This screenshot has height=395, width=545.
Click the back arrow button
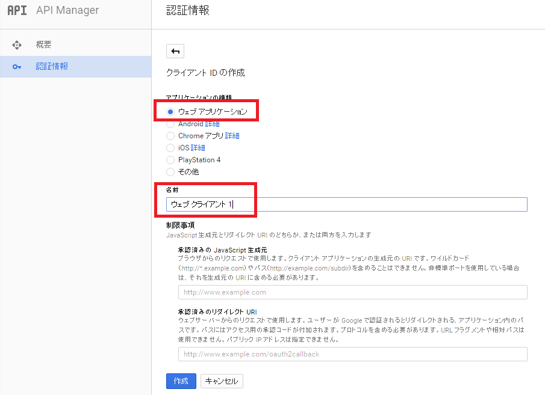[x=175, y=51]
